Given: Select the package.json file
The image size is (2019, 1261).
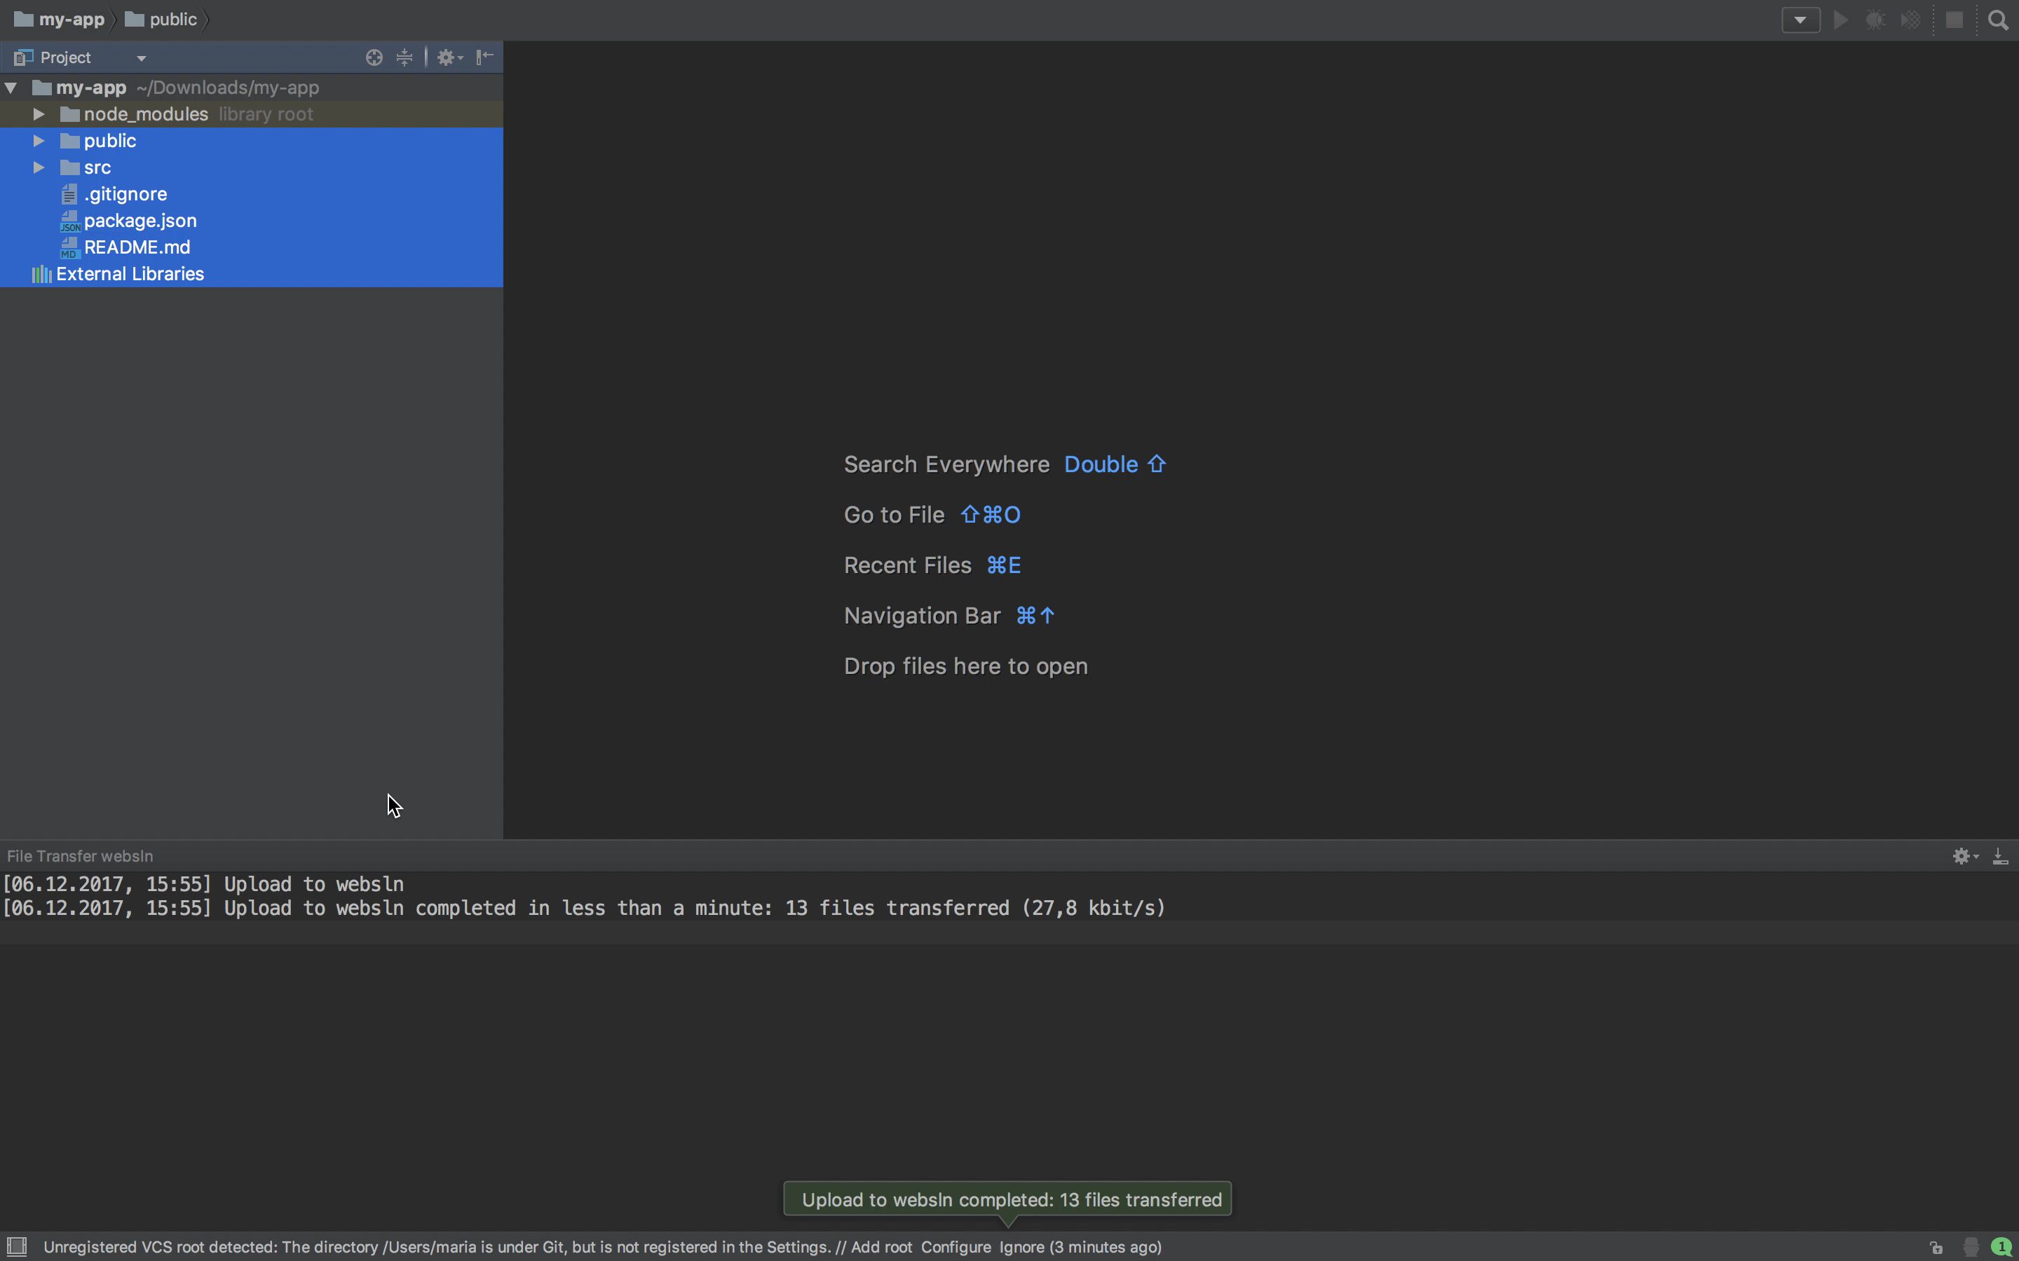Looking at the screenshot, I should [x=251, y=221].
